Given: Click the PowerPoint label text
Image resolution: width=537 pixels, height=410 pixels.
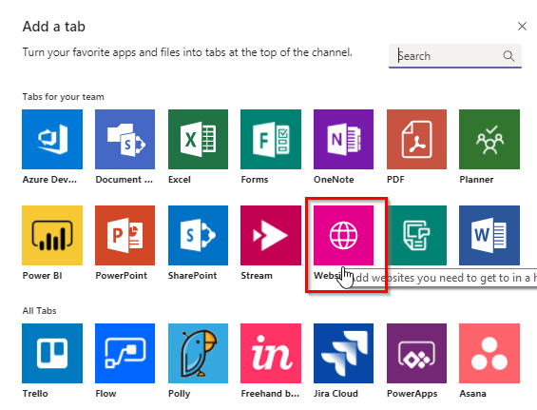Looking at the screenshot, I should click(122, 276).
